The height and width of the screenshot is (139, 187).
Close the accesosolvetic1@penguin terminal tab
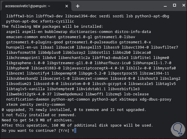tap(68, 6)
